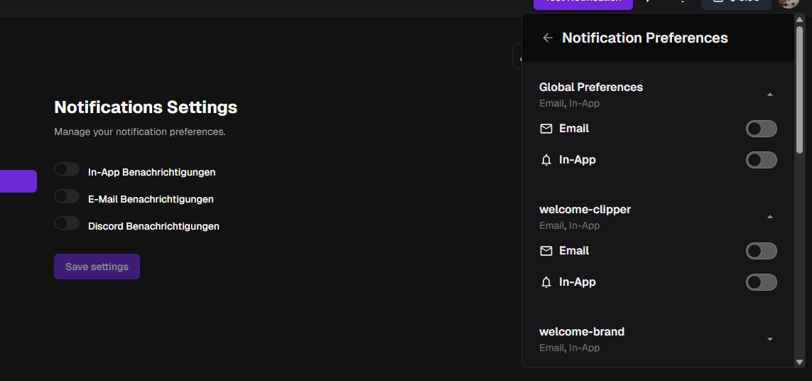The height and width of the screenshot is (381, 812).
Task: Click the Save settings button
Action: click(97, 267)
